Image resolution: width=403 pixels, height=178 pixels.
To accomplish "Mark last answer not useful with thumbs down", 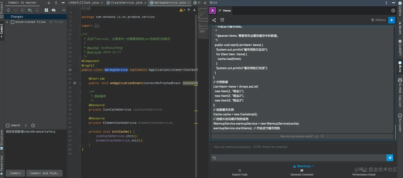I will click(322, 136).
